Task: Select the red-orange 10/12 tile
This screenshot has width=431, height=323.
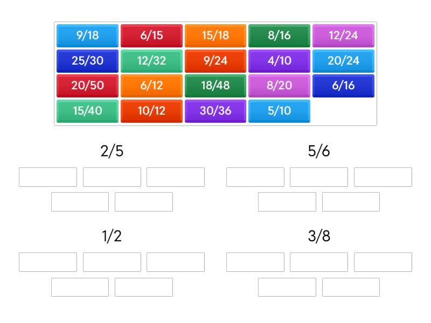Action: [151, 110]
